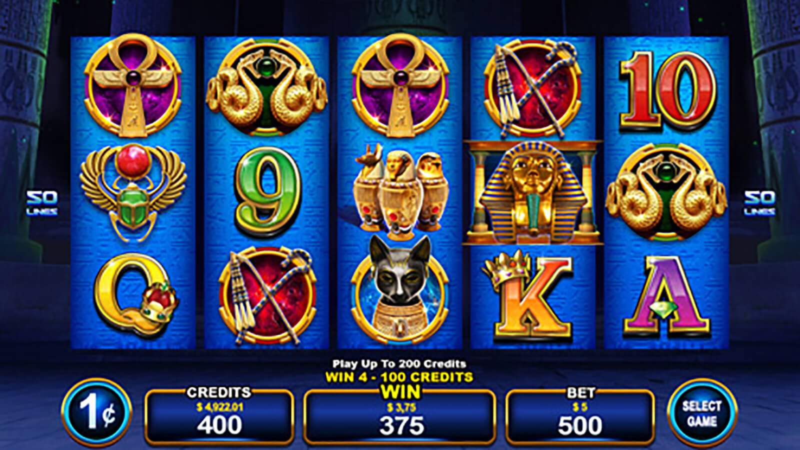800x450 pixels.
Task: Select the three canopic jars symbol
Action: click(x=399, y=190)
